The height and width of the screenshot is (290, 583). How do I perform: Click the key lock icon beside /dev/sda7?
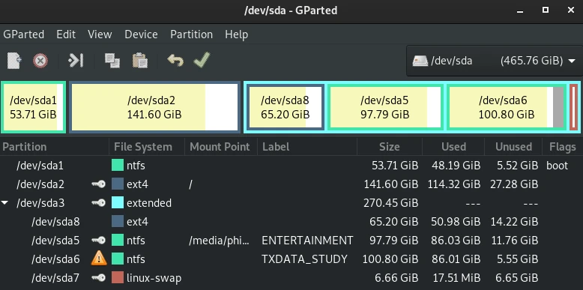[x=98, y=278]
